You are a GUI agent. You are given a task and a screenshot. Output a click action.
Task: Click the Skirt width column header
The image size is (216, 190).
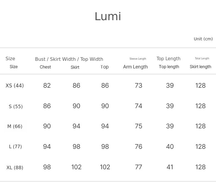75,67
